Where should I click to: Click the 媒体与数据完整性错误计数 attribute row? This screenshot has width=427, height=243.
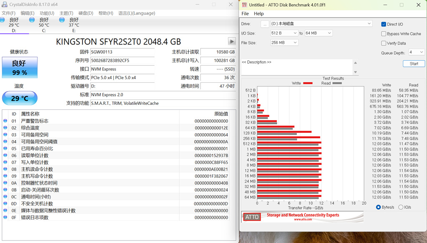click(x=116, y=211)
